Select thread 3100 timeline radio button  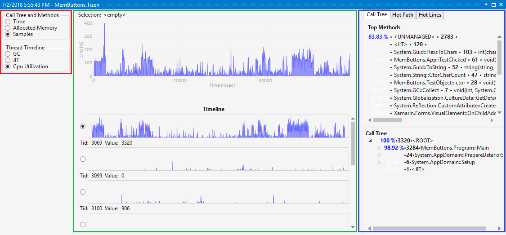(x=82, y=192)
